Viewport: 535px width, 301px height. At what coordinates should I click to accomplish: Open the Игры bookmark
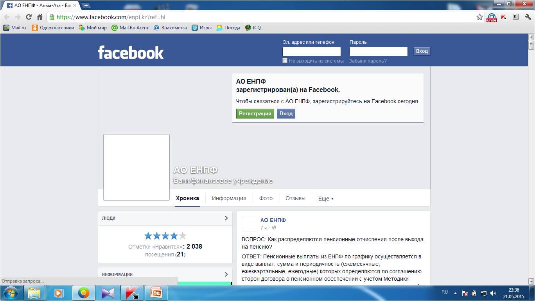pos(202,28)
